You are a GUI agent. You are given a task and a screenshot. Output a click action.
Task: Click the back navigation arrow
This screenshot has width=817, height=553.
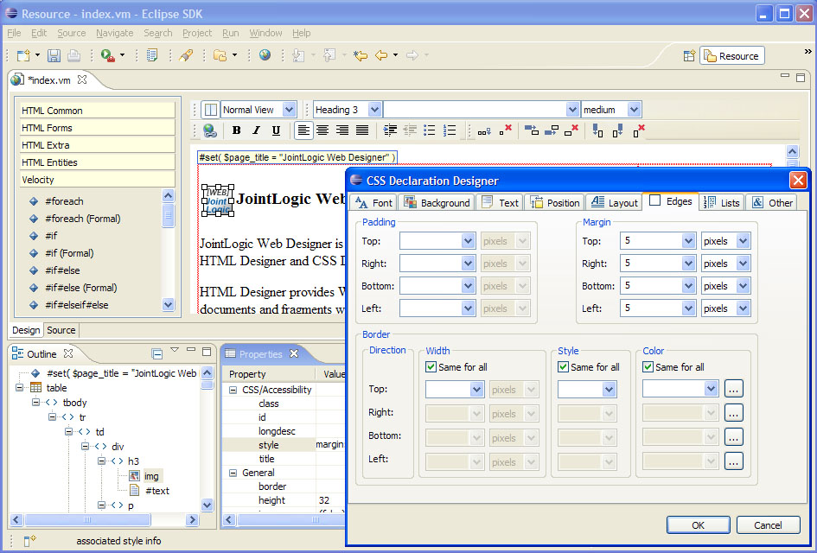381,55
